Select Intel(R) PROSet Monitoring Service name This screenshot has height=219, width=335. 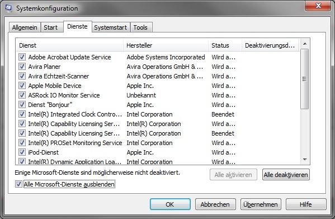[75, 143]
